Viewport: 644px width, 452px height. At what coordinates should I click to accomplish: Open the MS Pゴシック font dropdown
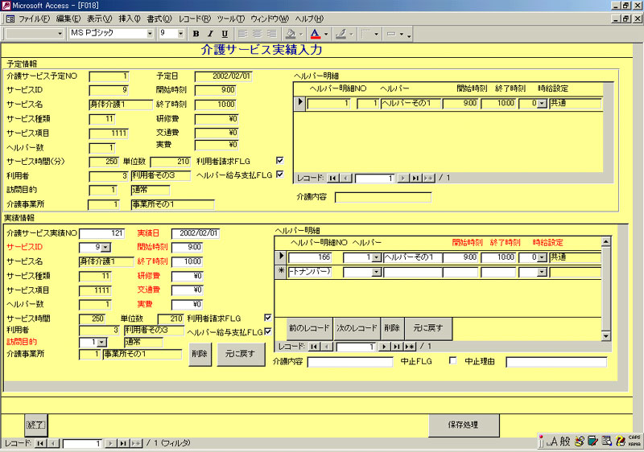150,33
